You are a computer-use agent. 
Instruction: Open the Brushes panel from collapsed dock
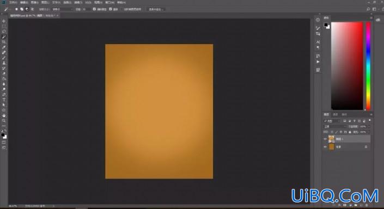318,28
